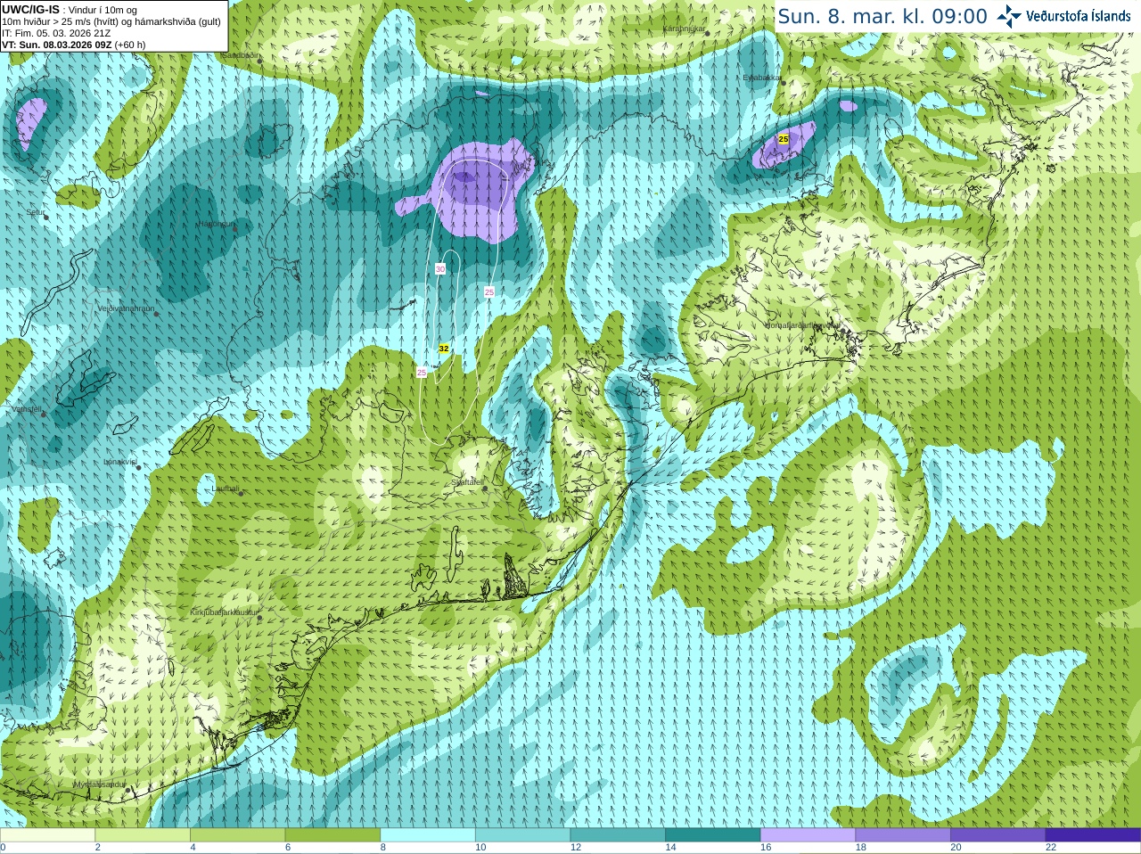Click the 10m hviður > 25 m/s description line
Viewport: 1141px width, 854px height.
coord(111,21)
